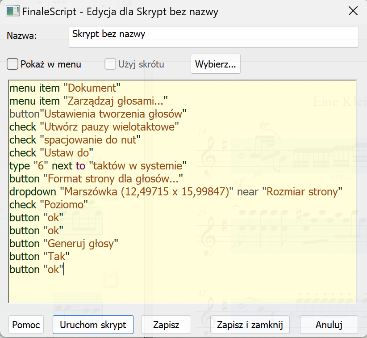Click the dropdown "Marszówka" script line
The image size is (367, 338).
[x=176, y=192]
